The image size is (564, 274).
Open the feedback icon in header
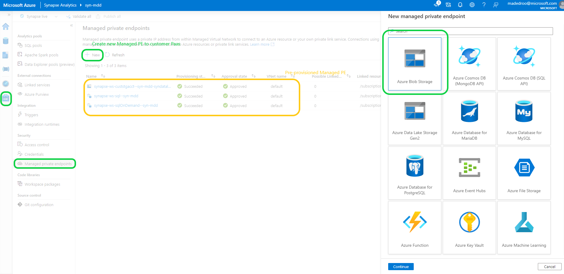coord(496,5)
